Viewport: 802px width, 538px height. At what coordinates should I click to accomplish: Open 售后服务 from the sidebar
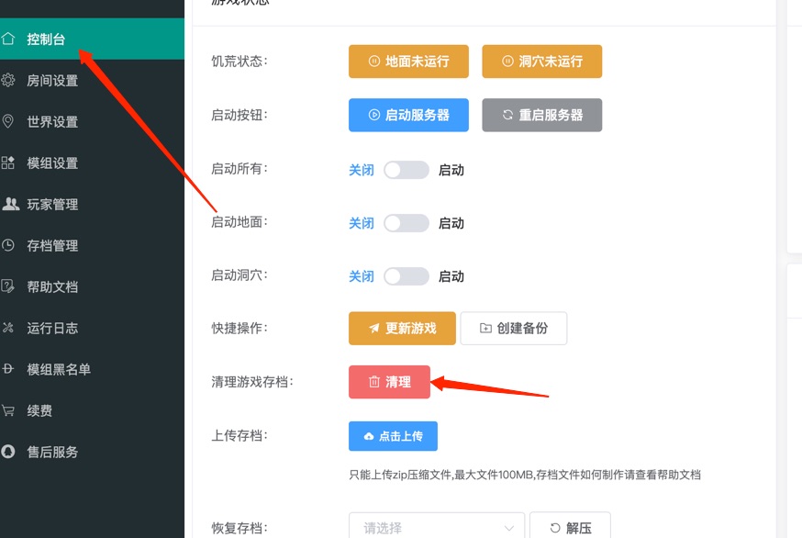52,452
